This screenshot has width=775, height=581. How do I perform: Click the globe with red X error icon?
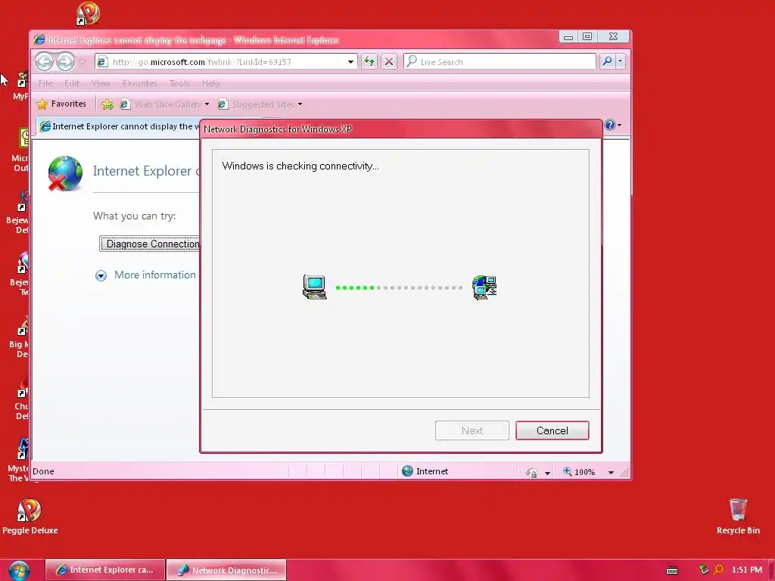(65, 173)
